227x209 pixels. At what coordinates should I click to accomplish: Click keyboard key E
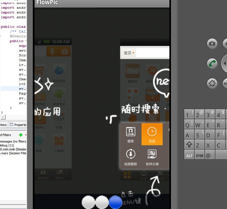[210, 124]
